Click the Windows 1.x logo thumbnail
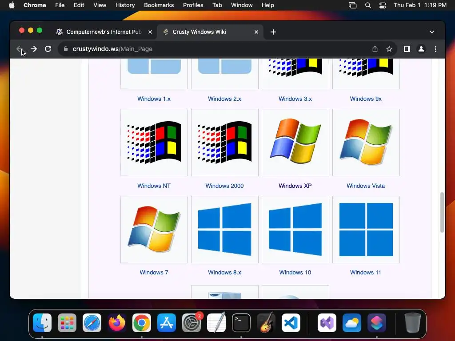The width and height of the screenshot is (455, 341). click(x=154, y=74)
